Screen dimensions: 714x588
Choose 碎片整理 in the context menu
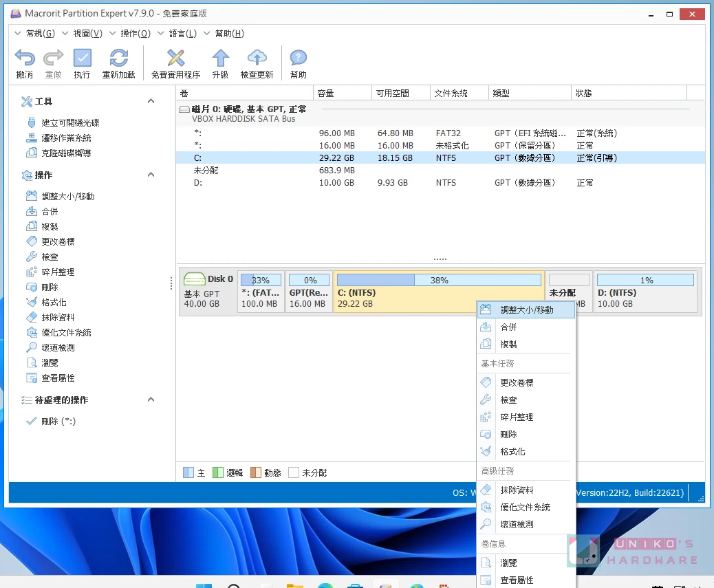[x=526, y=417]
